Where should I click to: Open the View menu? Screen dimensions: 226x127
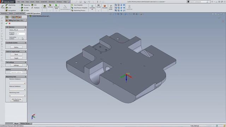click(27, 2)
